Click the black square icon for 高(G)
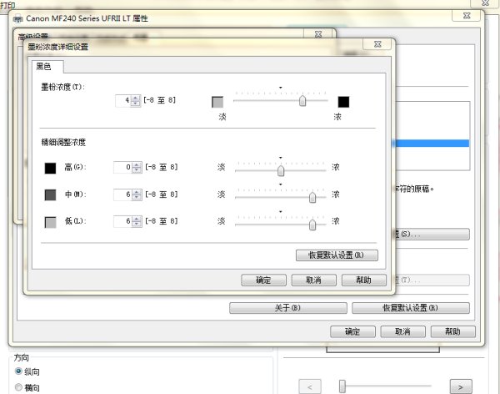The width and height of the screenshot is (500, 394). tap(51, 168)
